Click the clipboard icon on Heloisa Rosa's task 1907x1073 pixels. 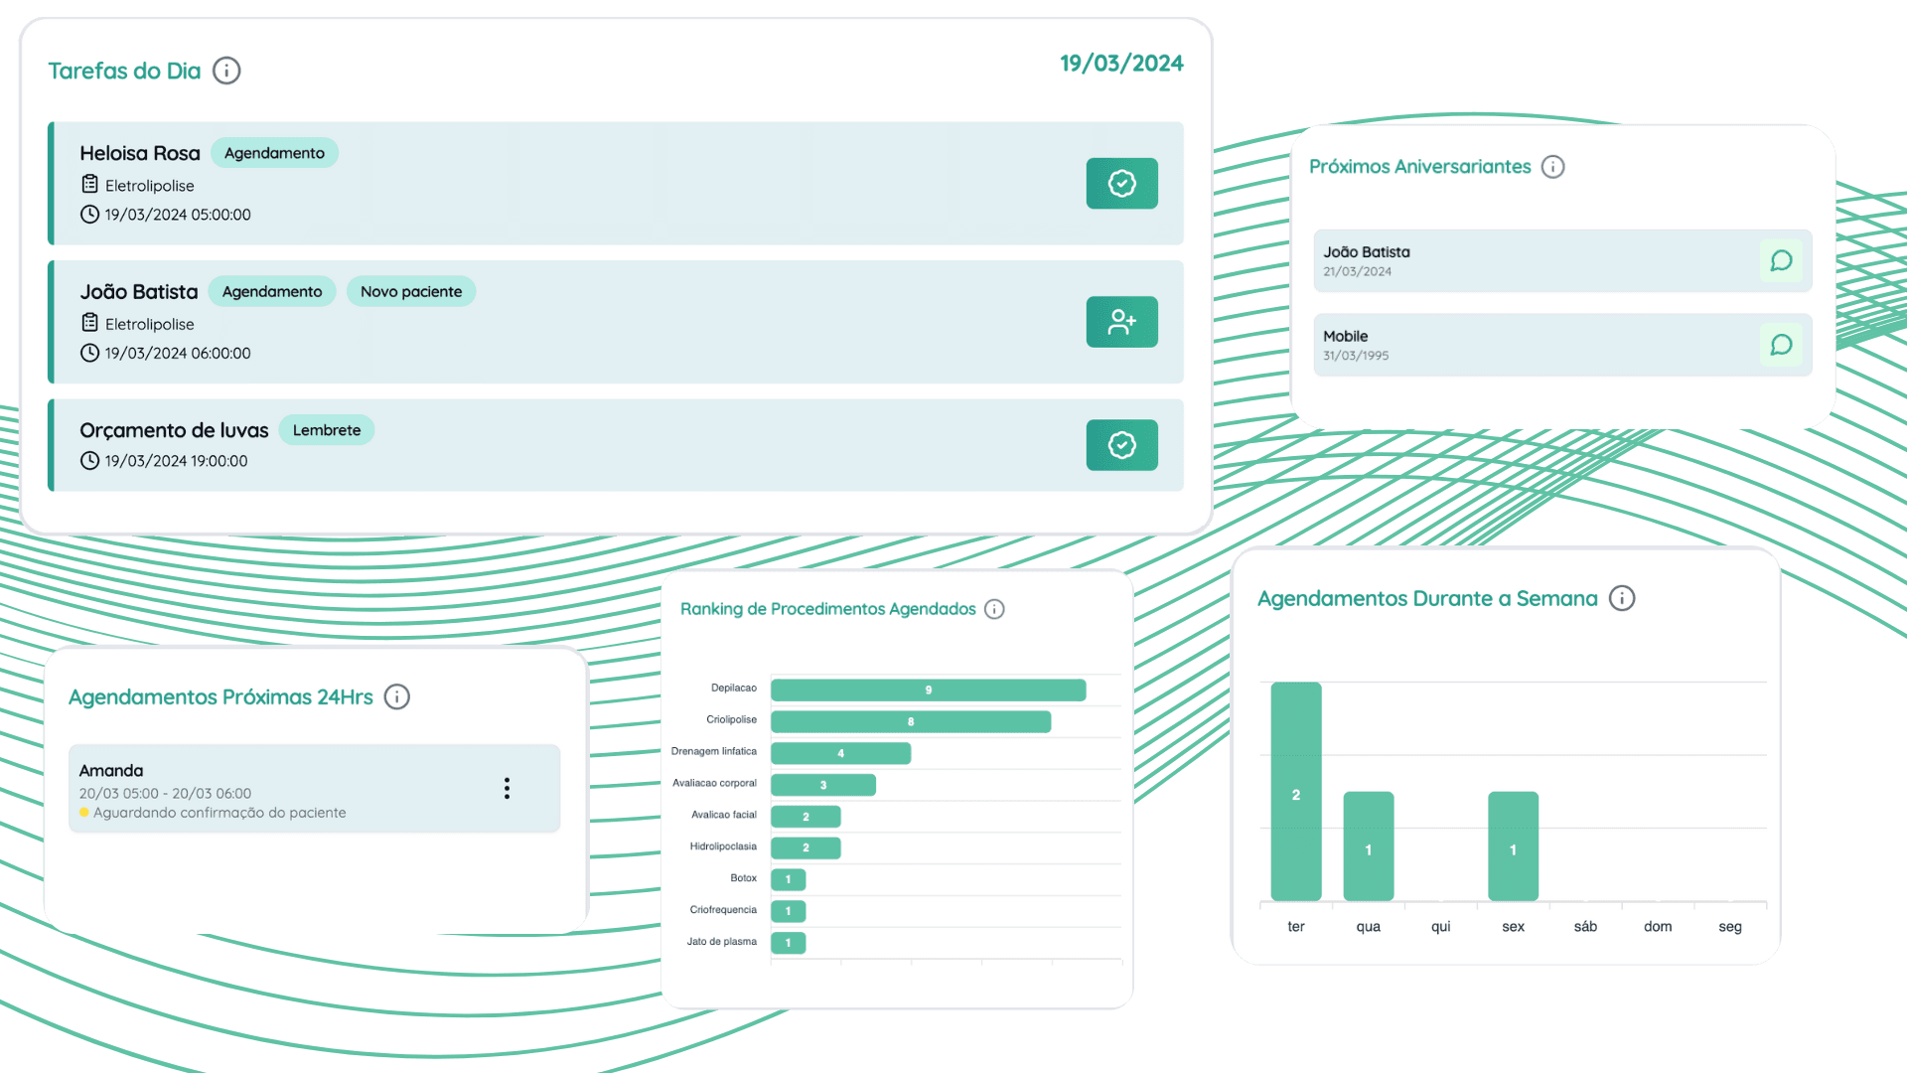89,185
